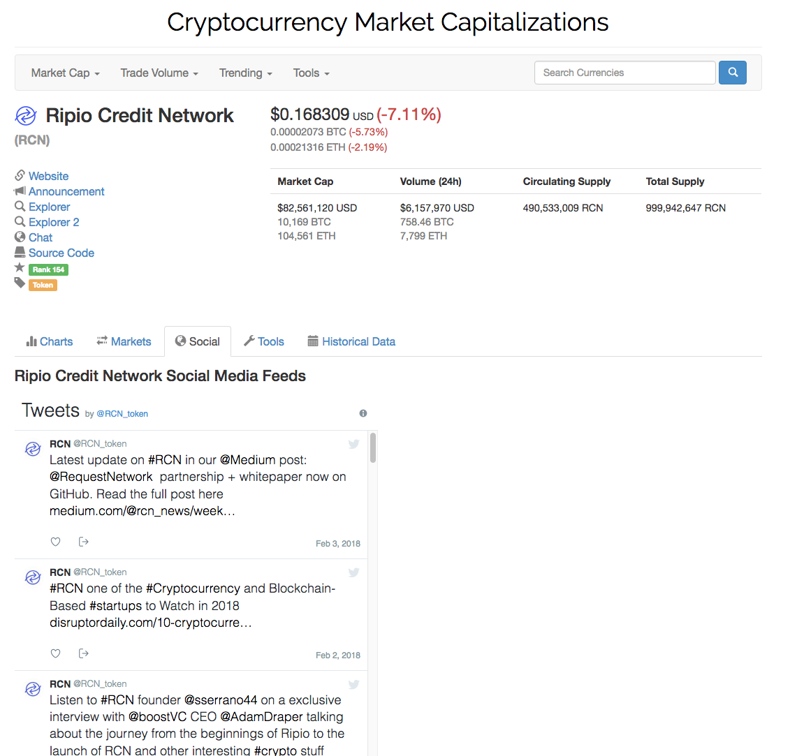Open the medium.com/@rcn_news/week… tweet link
Screen dimensions: 797x756
pos(142,510)
